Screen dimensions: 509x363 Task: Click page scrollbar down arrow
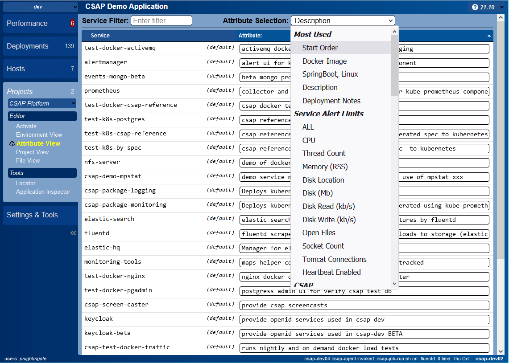tap(500, 351)
